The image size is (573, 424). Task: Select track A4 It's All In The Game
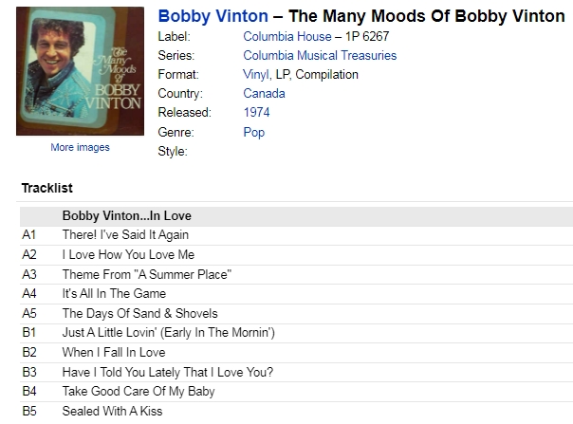tap(296, 294)
